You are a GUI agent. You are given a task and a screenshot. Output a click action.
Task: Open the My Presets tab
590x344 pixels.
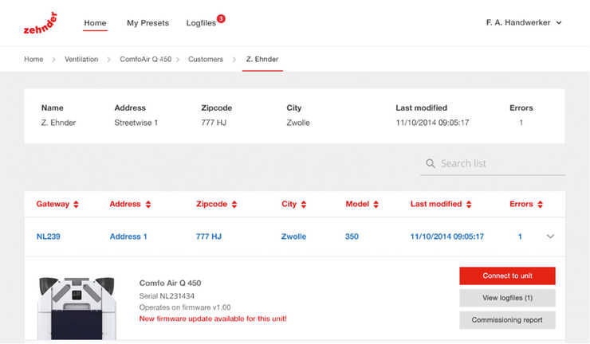(147, 23)
